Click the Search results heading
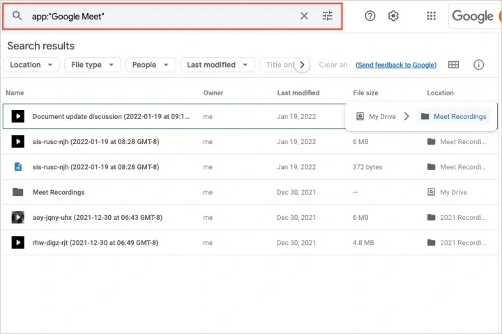The height and width of the screenshot is (334, 502). [x=40, y=46]
